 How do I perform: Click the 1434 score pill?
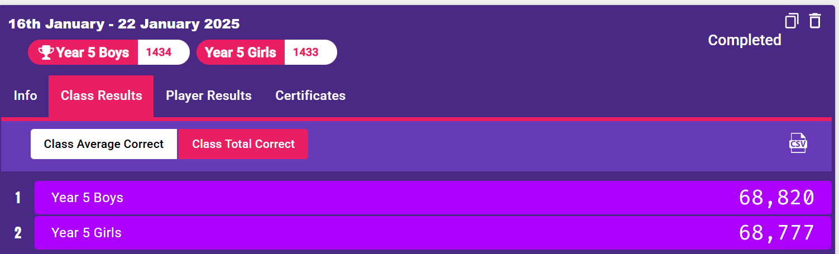pos(162,52)
